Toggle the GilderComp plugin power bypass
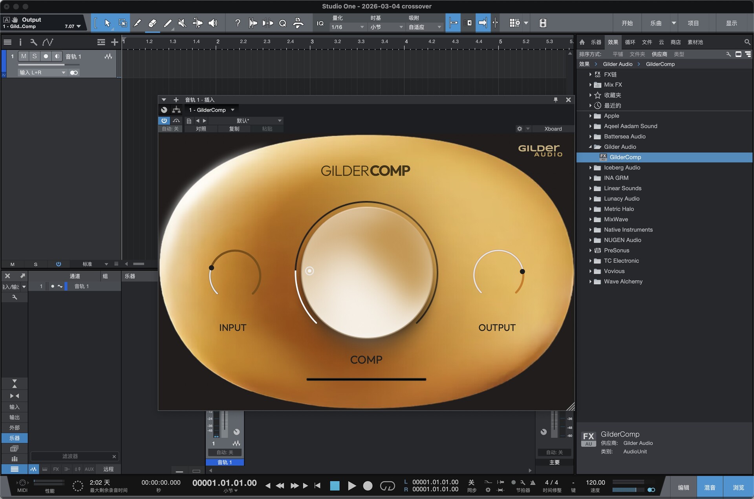 pos(164,121)
